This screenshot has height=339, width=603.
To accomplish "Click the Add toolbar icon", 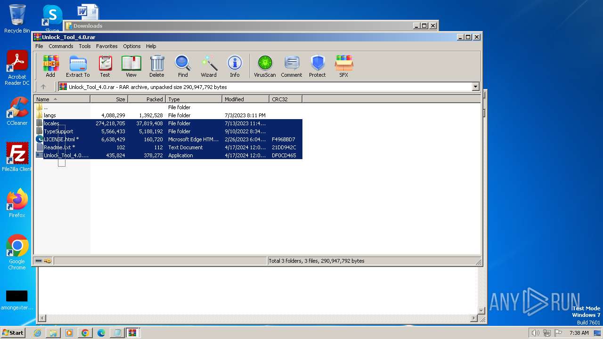I will (50, 66).
